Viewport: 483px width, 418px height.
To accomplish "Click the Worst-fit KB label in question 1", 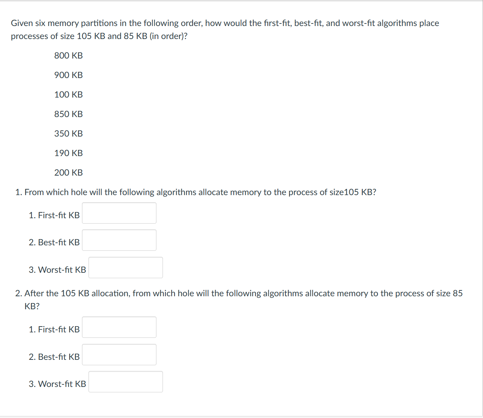I will [x=58, y=269].
